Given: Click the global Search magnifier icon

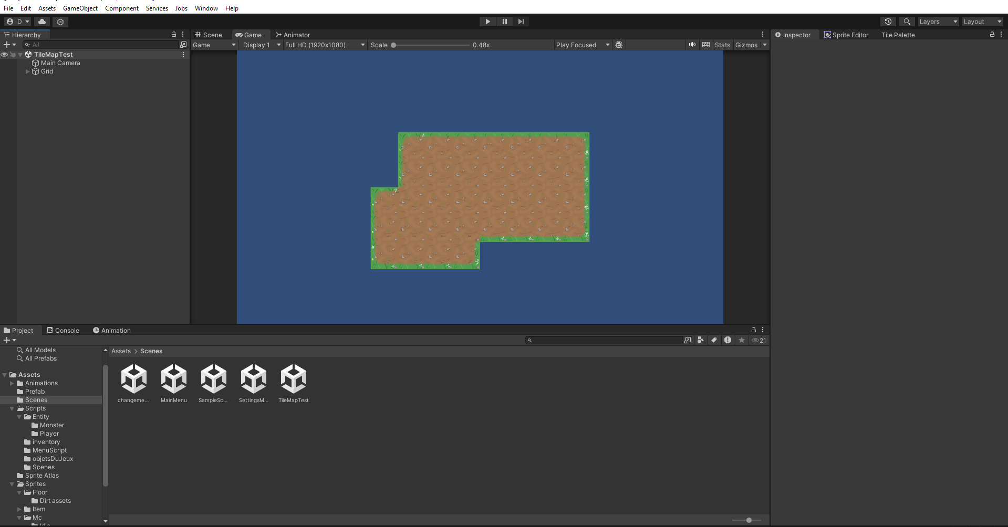Looking at the screenshot, I should (x=907, y=22).
